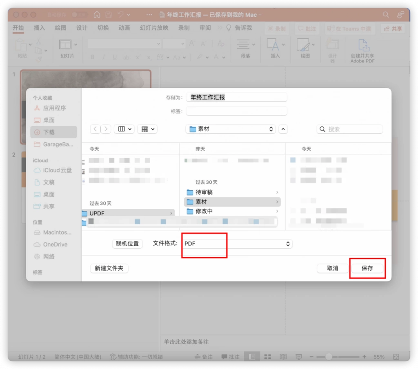Click the undo arrow in title bar
418x369 pixels.
point(120,15)
